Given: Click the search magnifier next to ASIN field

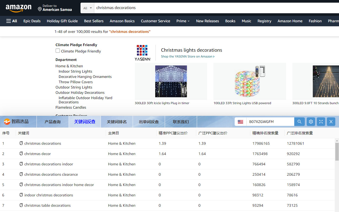Looking at the screenshot, I should [x=299, y=122].
